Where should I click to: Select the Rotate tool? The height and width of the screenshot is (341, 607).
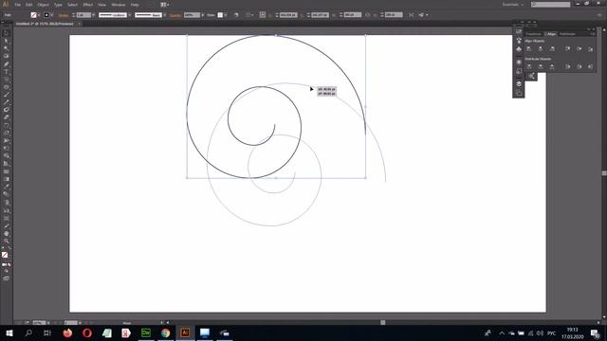coord(6,126)
